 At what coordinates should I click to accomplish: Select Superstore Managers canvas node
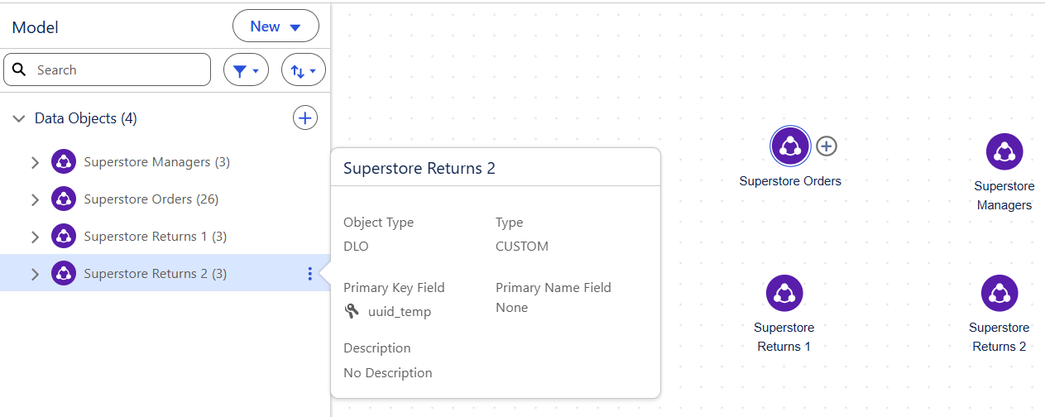tap(1004, 151)
